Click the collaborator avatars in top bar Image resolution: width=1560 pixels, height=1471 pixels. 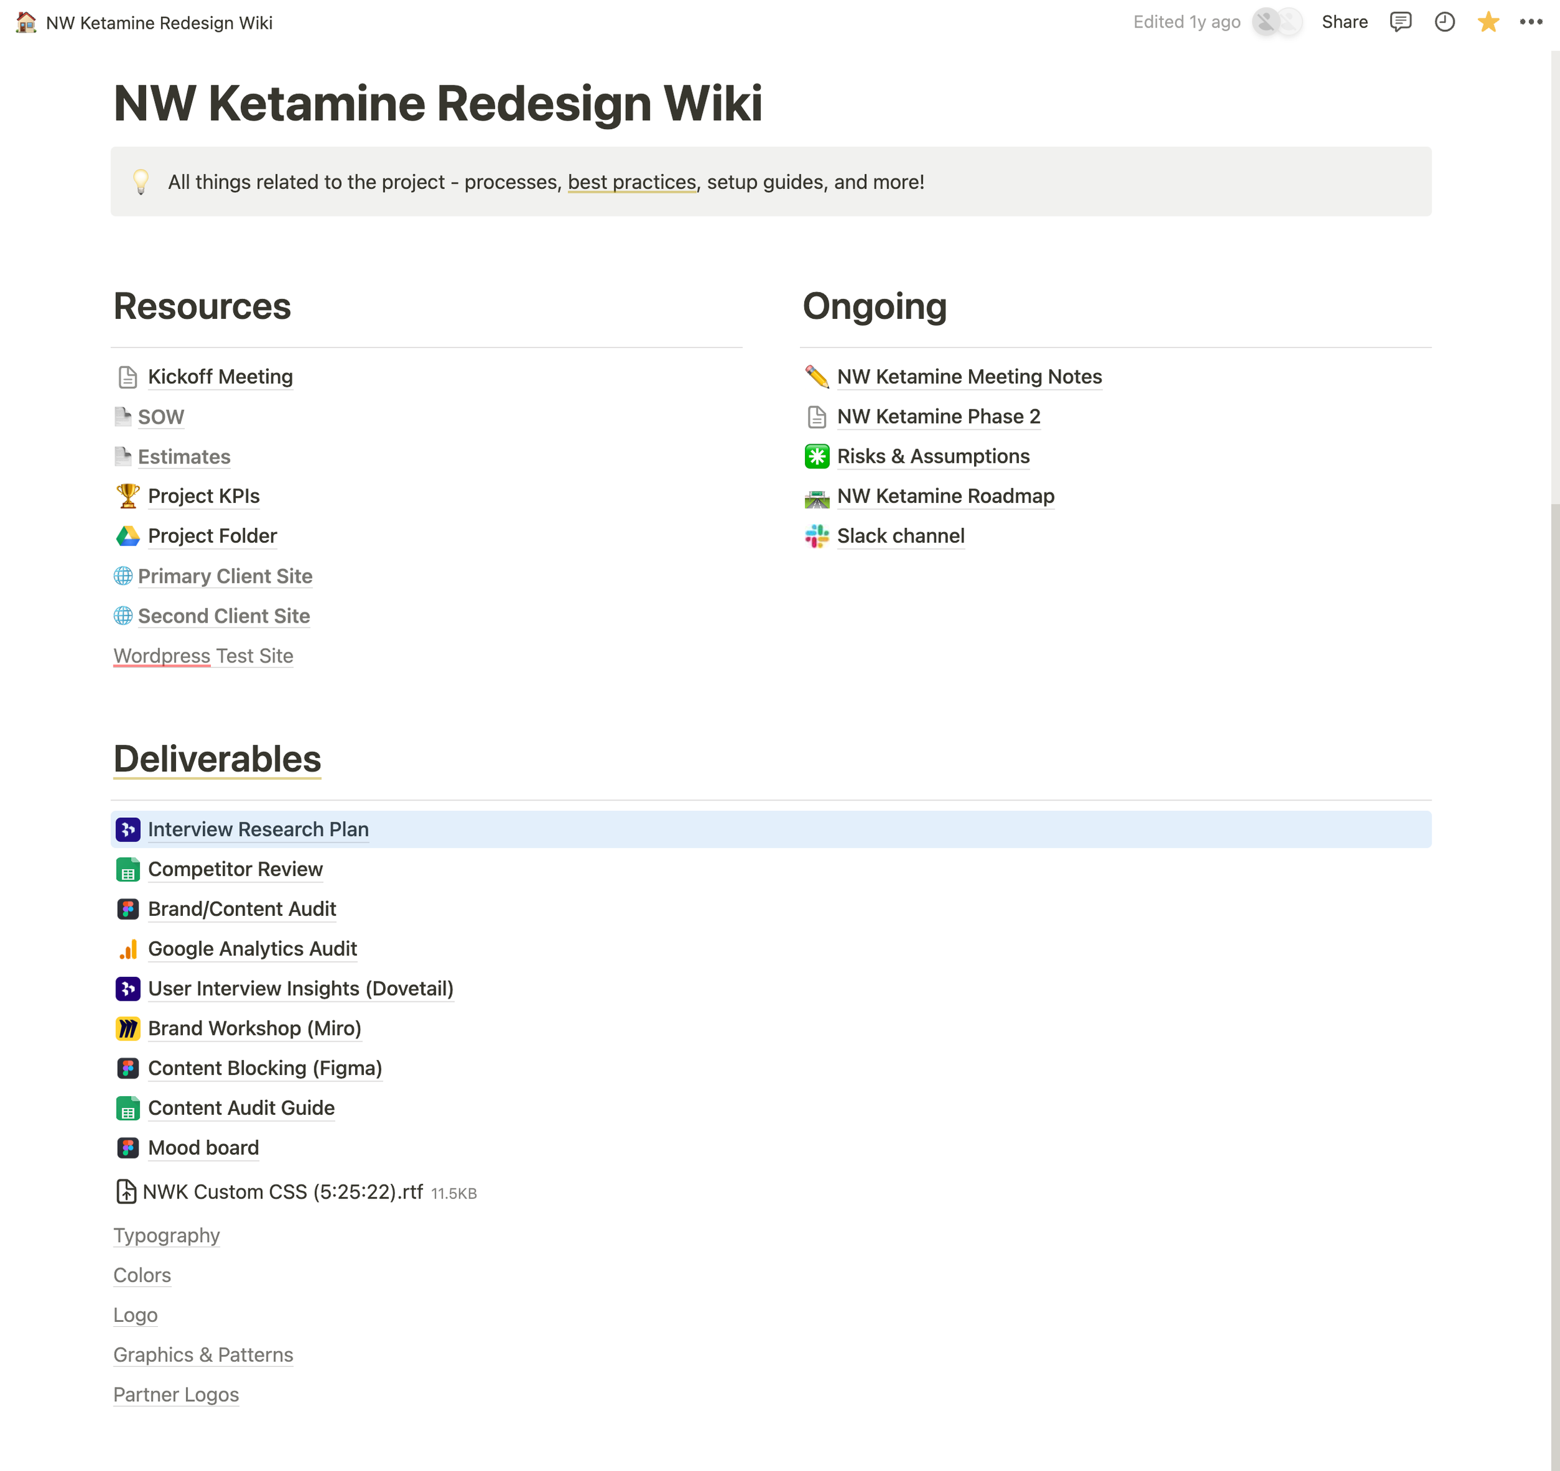1277,22
